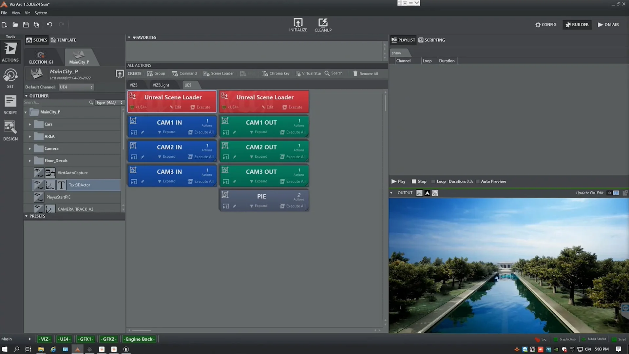Collapse the OUTPUT panel
Image resolution: width=629 pixels, height=354 pixels.
pos(391,193)
